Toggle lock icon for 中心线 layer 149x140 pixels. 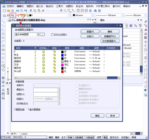[x=54, y=71]
